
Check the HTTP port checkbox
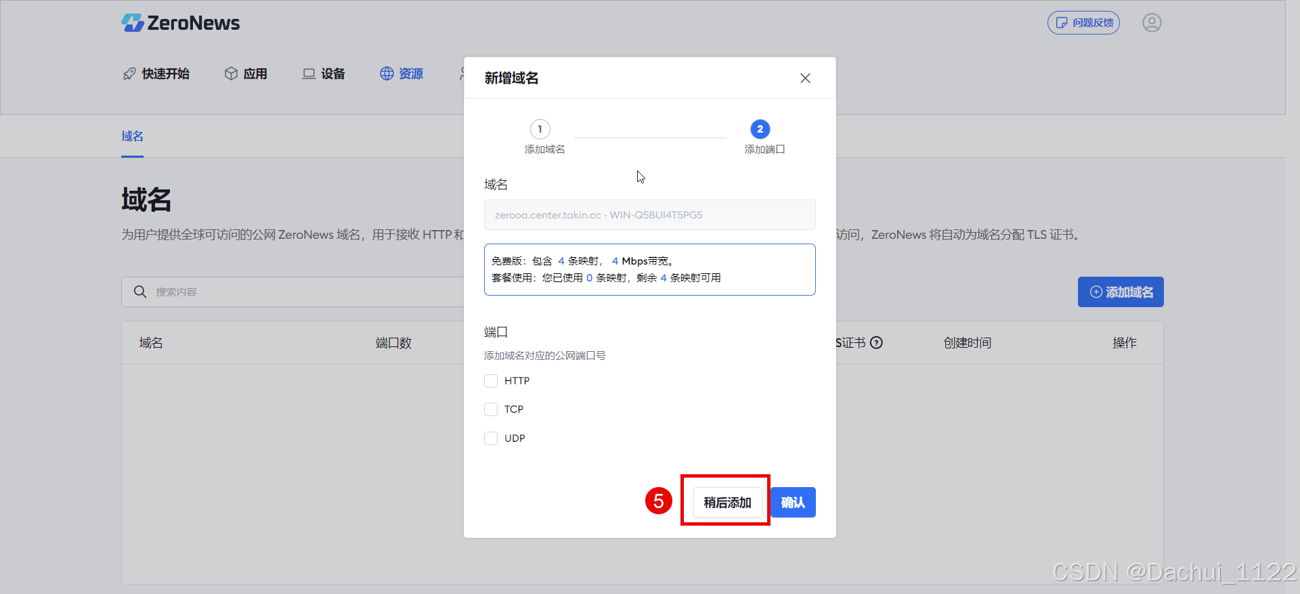491,381
